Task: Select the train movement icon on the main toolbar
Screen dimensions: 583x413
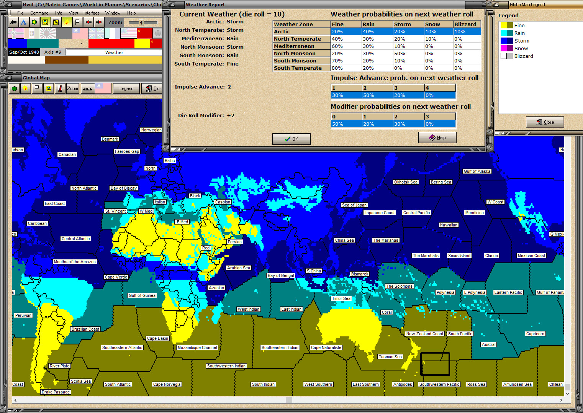Action: pos(13,22)
